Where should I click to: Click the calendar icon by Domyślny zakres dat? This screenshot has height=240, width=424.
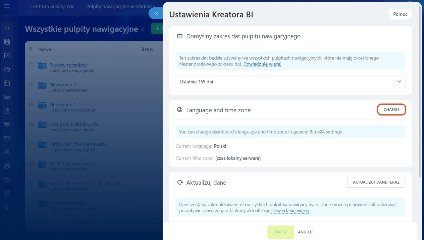click(180, 36)
